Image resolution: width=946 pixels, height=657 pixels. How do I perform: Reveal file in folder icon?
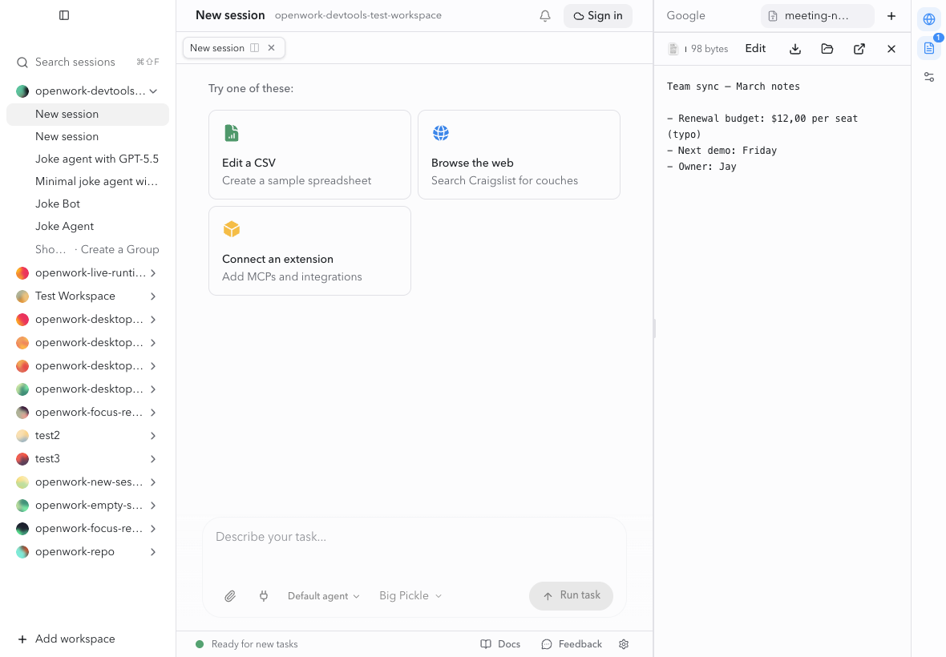[827, 49]
